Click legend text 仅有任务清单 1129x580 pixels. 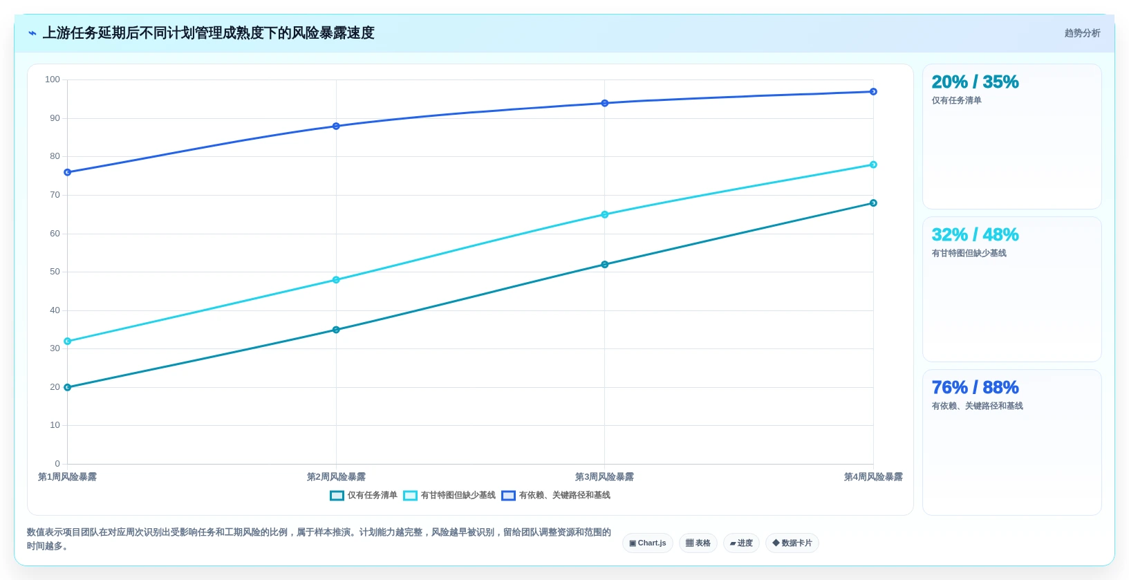pyautogui.click(x=373, y=496)
